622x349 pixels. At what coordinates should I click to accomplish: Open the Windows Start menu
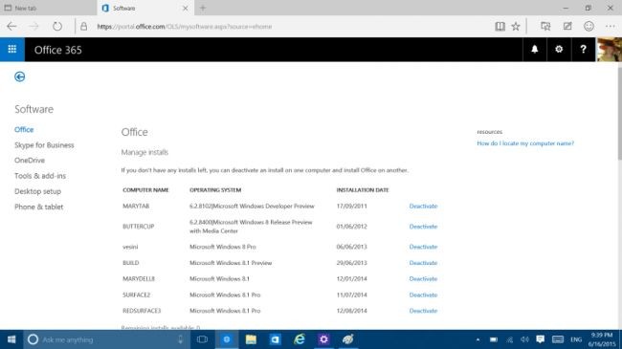[11, 339]
